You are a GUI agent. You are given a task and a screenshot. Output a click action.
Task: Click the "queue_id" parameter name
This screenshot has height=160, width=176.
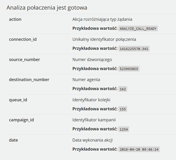pyautogui.click(x=18, y=100)
